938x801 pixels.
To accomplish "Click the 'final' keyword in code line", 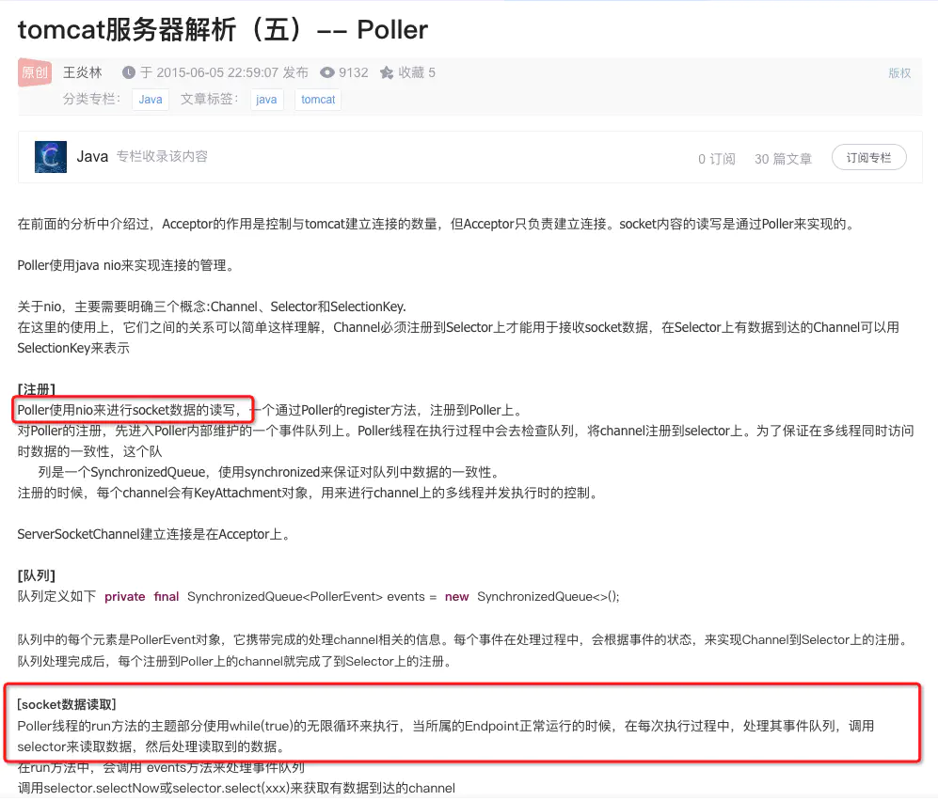I will (167, 597).
